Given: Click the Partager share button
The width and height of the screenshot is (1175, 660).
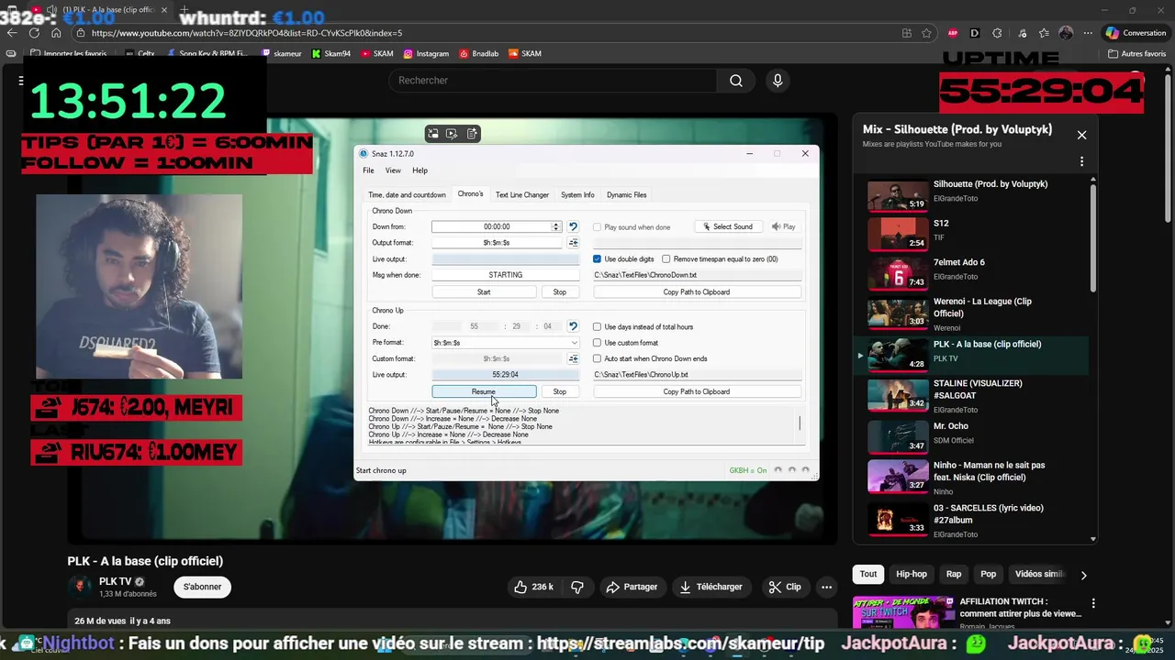Looking at the screenshot, I should coord(631,587).
